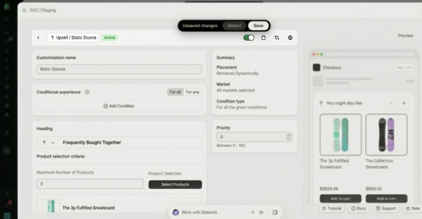Click the voice waveform icon in Sidekick bar
The height and width of the screenshot is (219, 422).
click(x=261, y=212)
